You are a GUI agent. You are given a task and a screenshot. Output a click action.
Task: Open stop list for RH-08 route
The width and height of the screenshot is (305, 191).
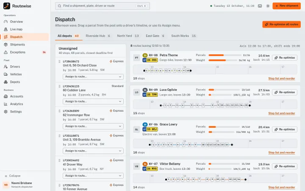[x=282, y=79]
